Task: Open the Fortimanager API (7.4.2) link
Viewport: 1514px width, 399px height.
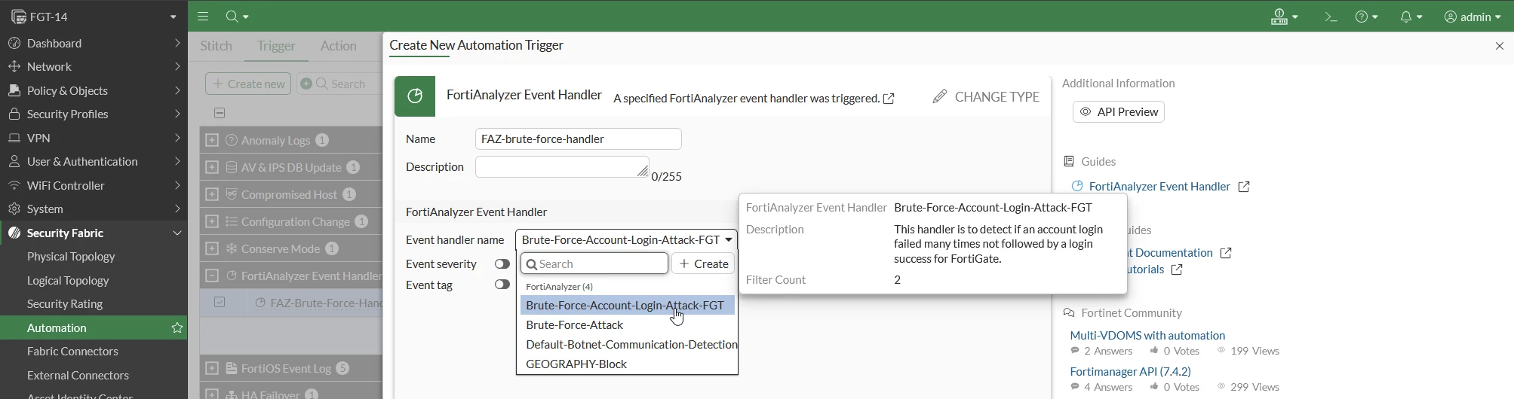Action: coord(1131,371)
